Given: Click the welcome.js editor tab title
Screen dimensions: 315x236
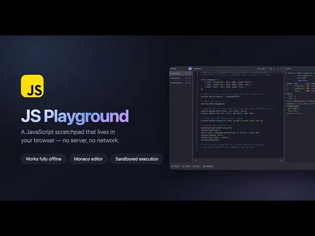Looking at the screenshot, I should (x=198, y=69).
